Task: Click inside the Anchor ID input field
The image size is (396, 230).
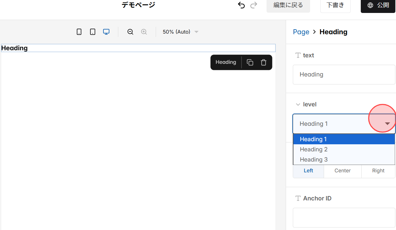Action: [343, 217]
